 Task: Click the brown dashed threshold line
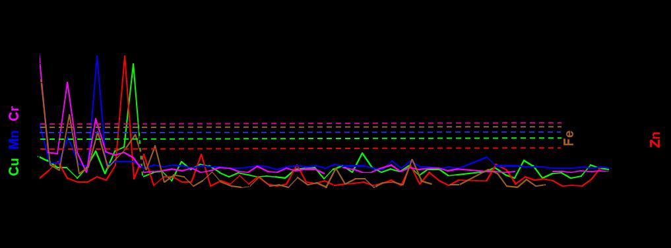coord(300,127)
